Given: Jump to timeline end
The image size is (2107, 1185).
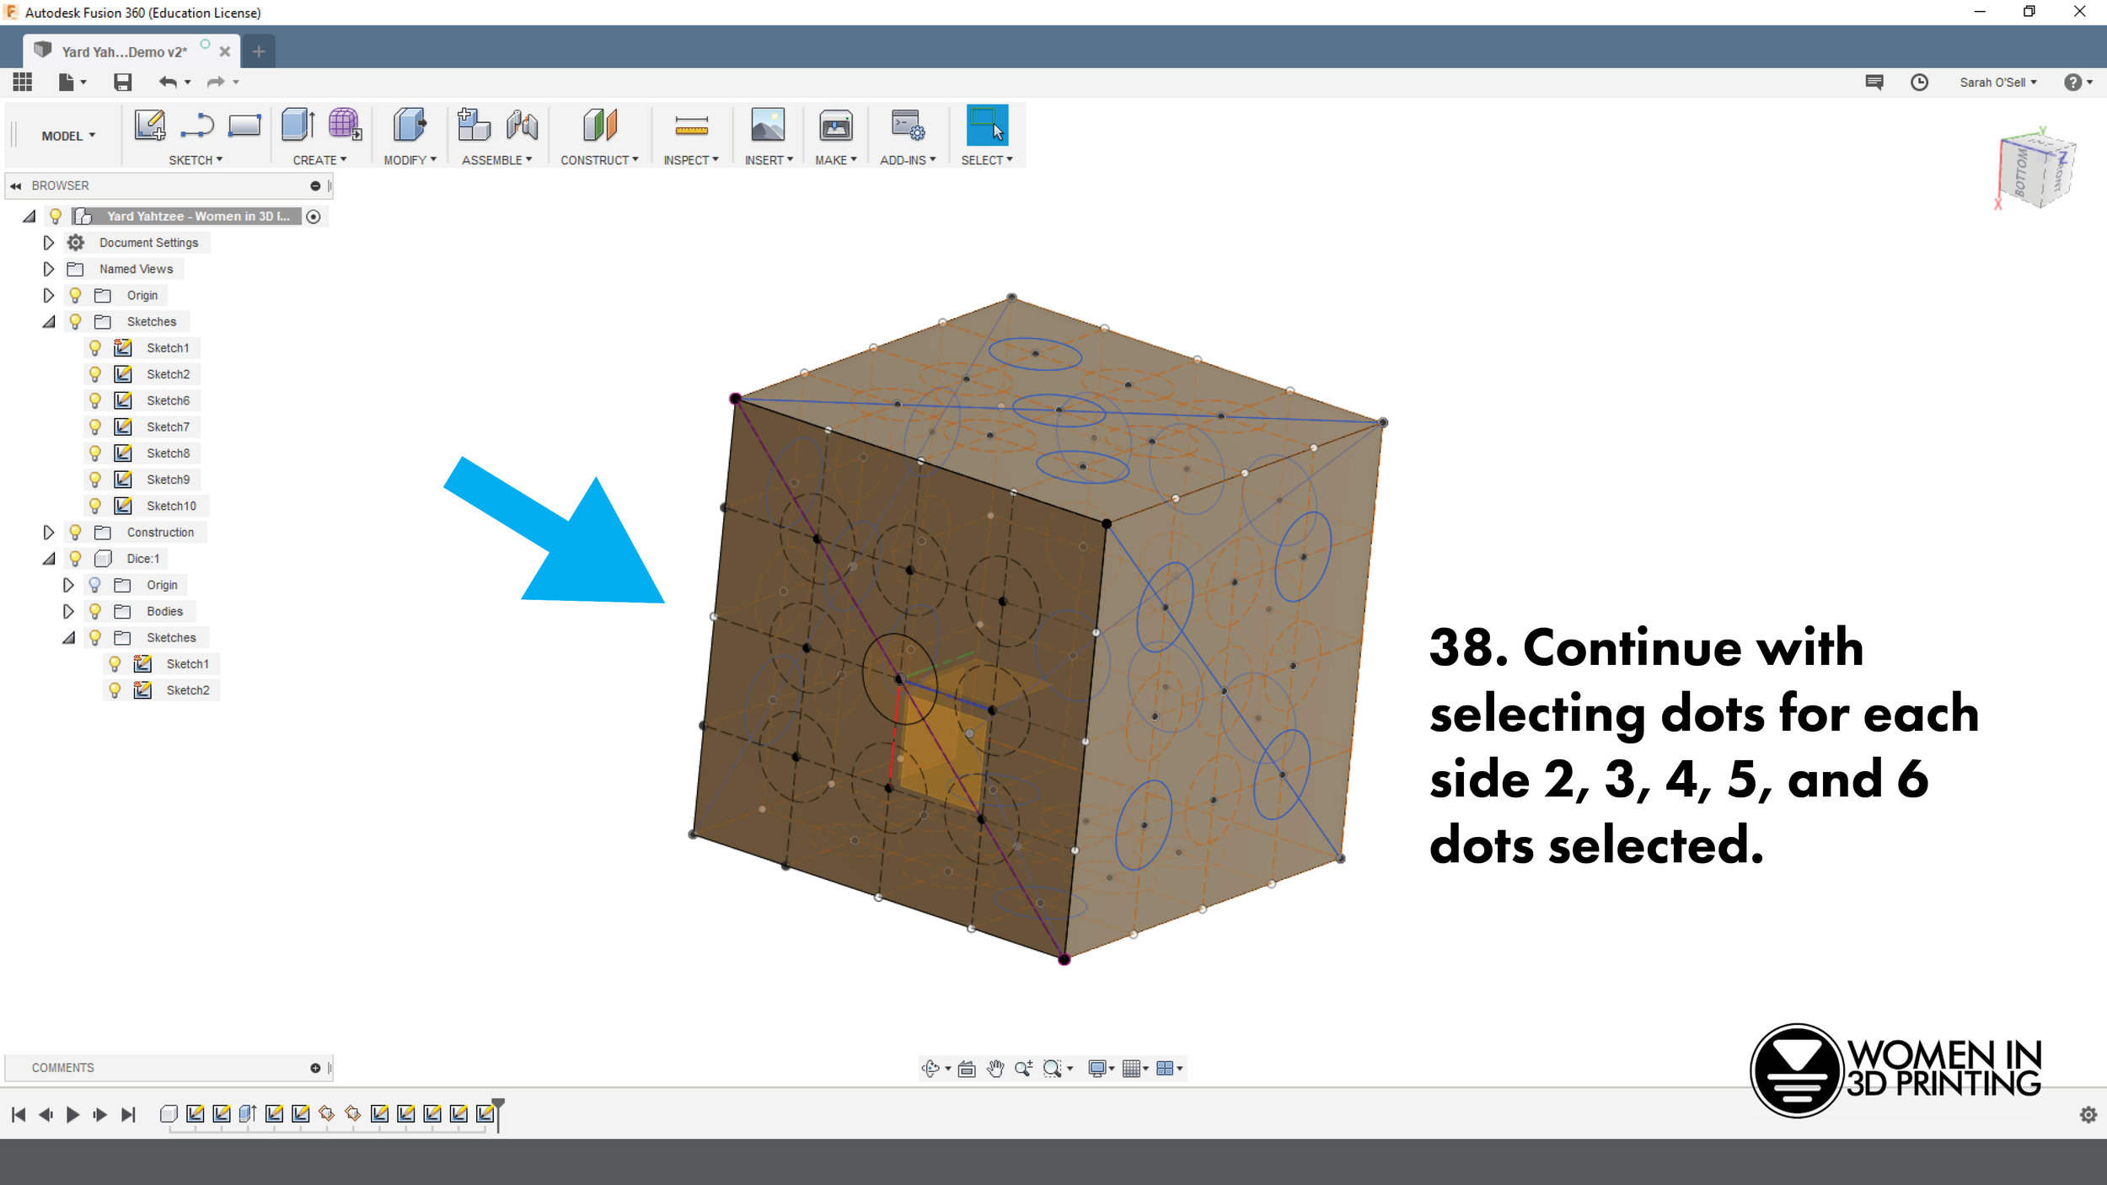Looking at the screenshot, I should (128, 1114).
